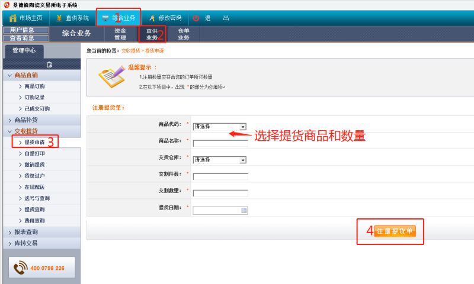
Task: Open the calendar icon in 提货日期 field
Action: (x=244, y=210)
